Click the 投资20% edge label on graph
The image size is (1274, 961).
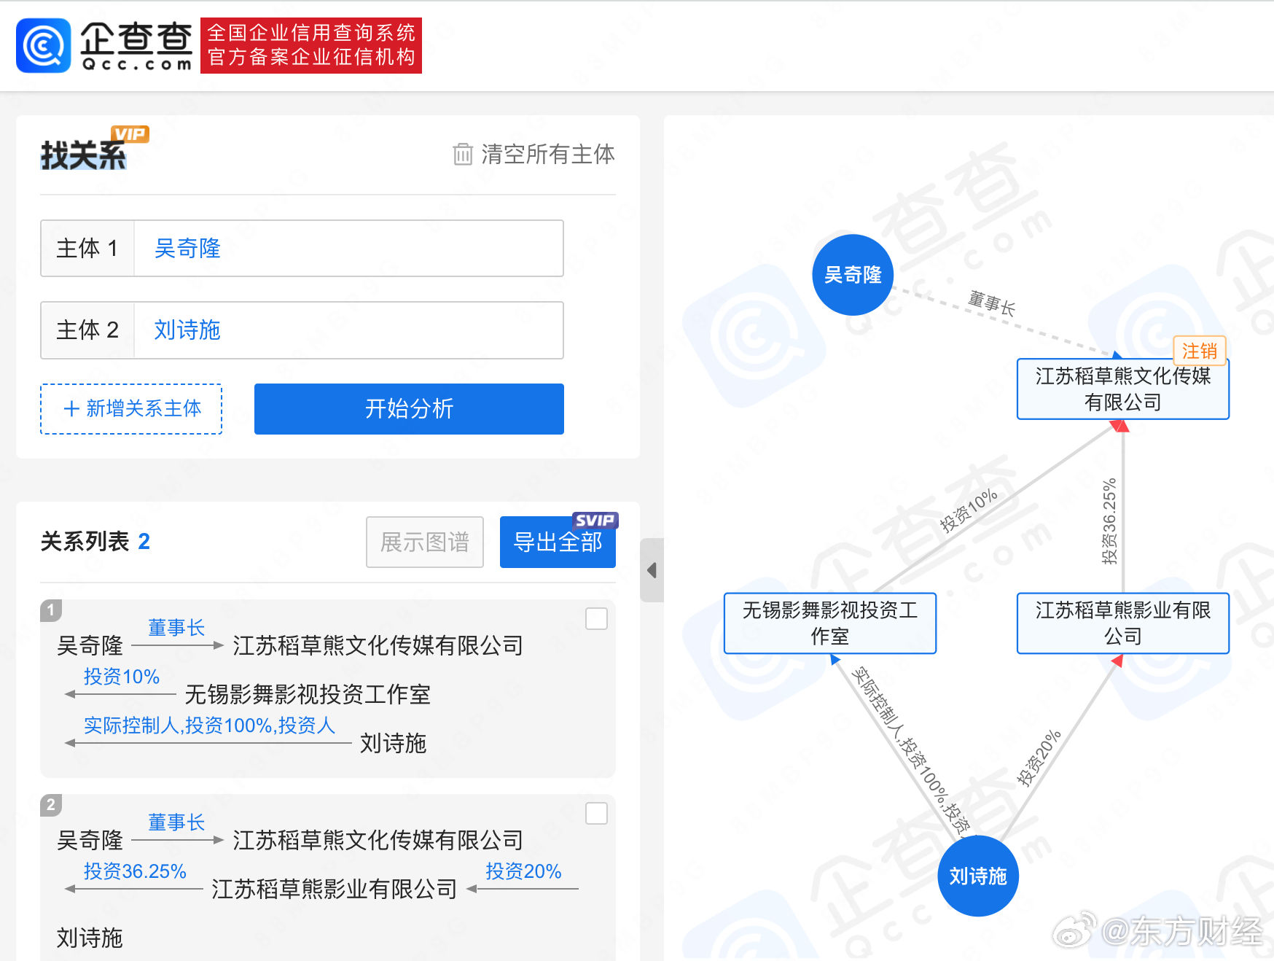pos(1039,758)
